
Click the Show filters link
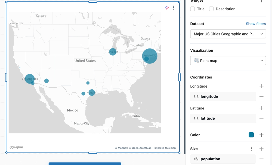coord(256,24)
